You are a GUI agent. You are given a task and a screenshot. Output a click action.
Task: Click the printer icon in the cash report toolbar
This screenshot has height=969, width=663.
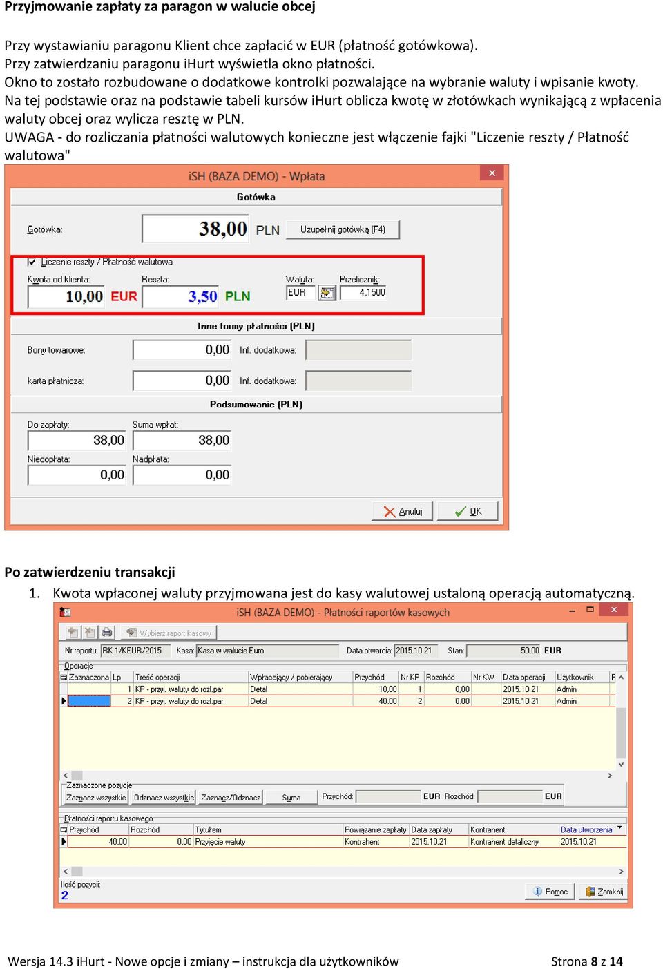point(106,632)
